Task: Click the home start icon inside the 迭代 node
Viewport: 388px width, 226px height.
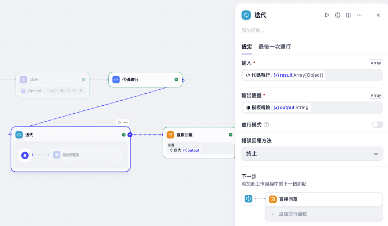Action: pos(25,155)
